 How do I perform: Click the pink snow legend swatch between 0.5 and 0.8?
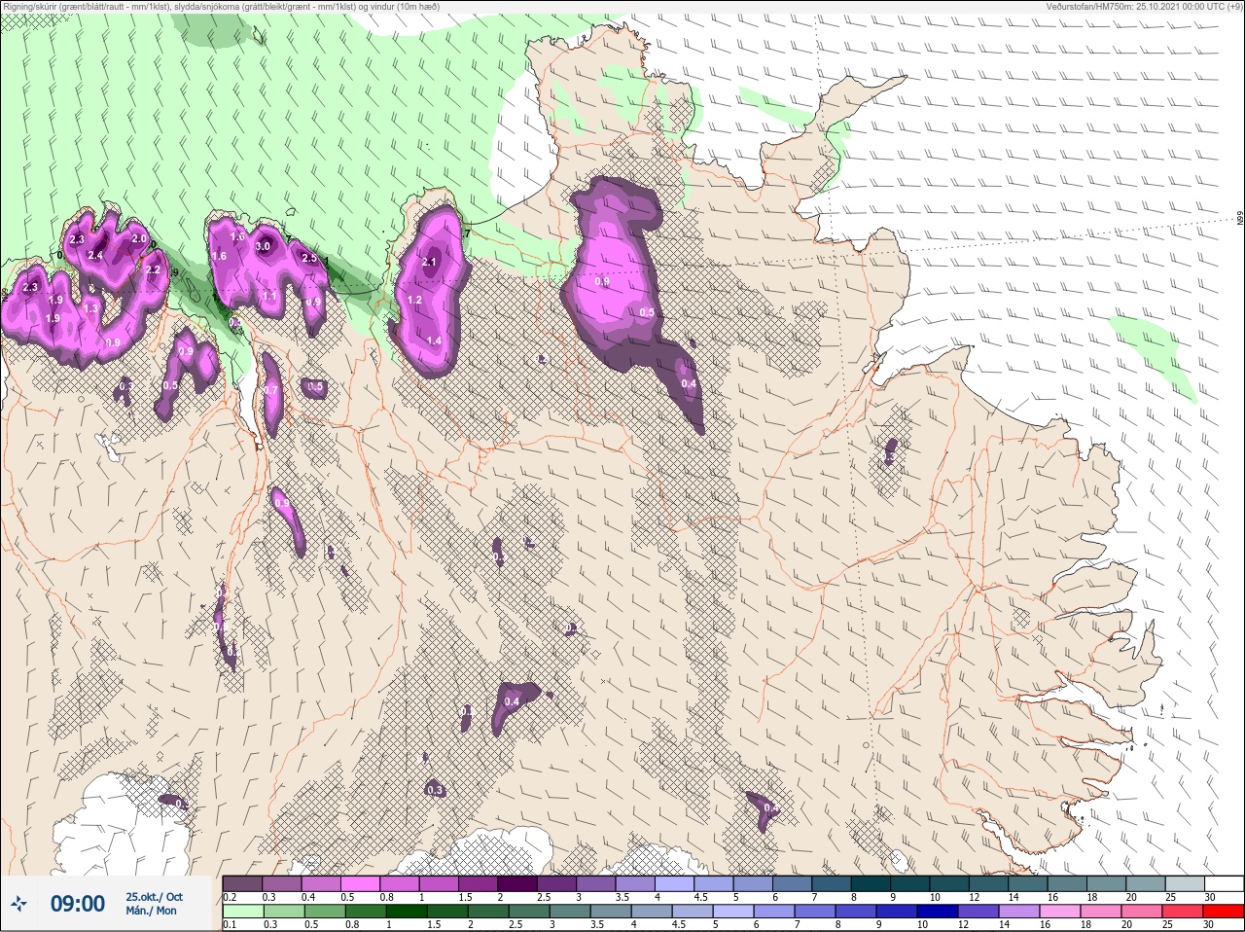point(361,883)
